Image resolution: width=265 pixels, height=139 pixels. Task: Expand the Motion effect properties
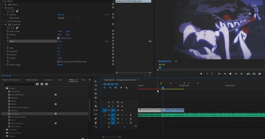(2, 5)
